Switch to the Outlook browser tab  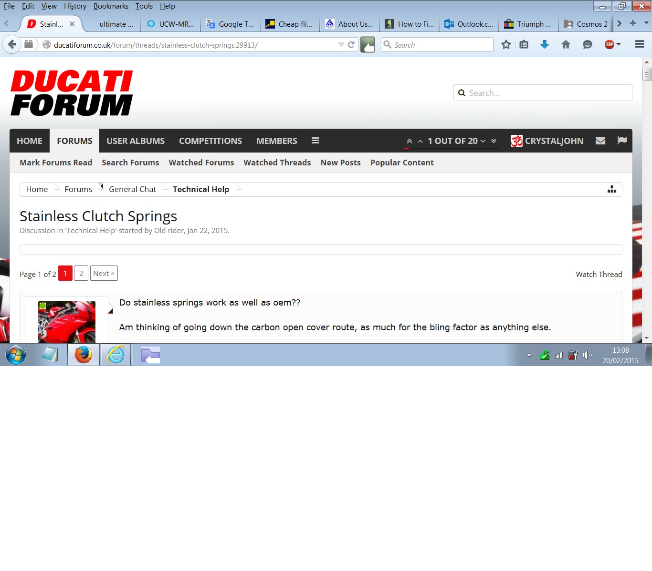[x=469, y=24]
